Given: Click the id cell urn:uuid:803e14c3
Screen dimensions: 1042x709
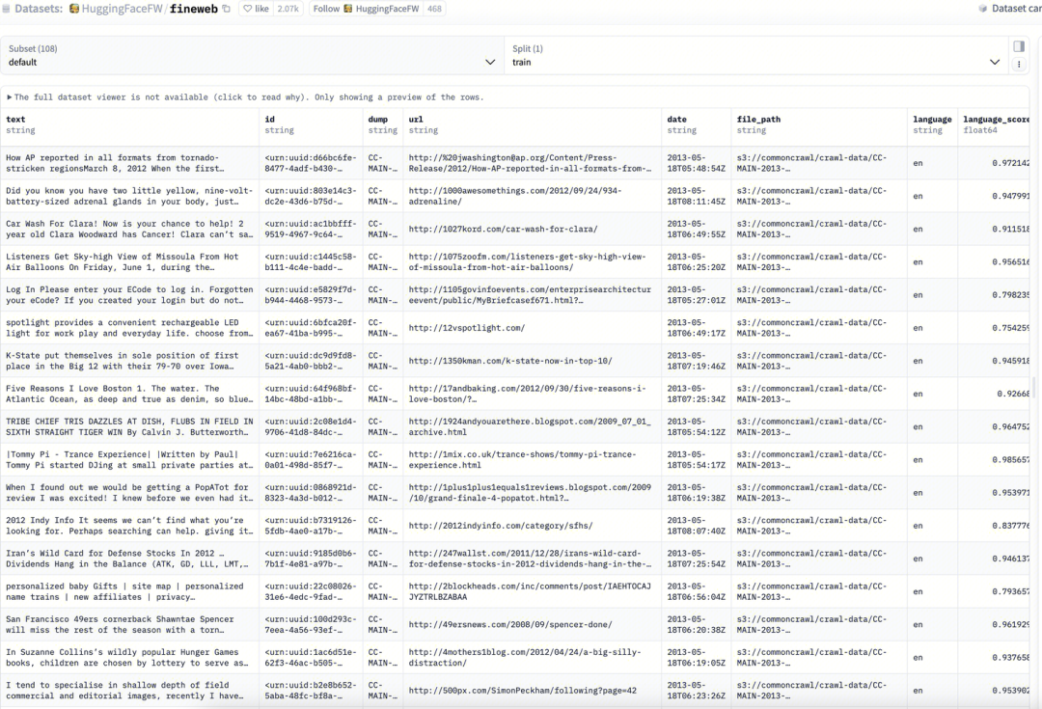Looking at the screenshot, I should coord(311,196).
